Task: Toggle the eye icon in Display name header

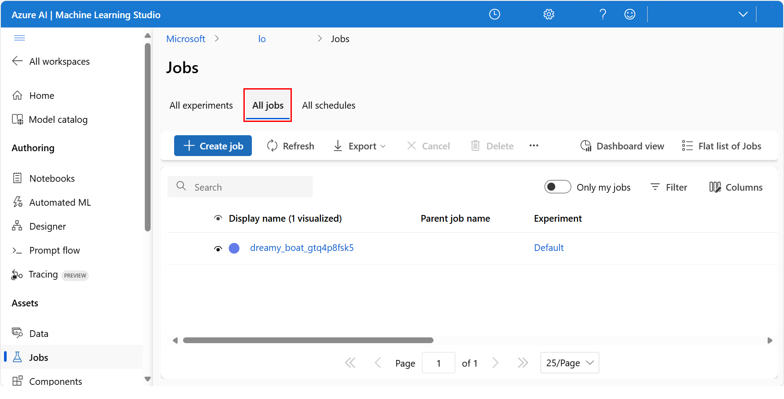Action: [218, 219]
